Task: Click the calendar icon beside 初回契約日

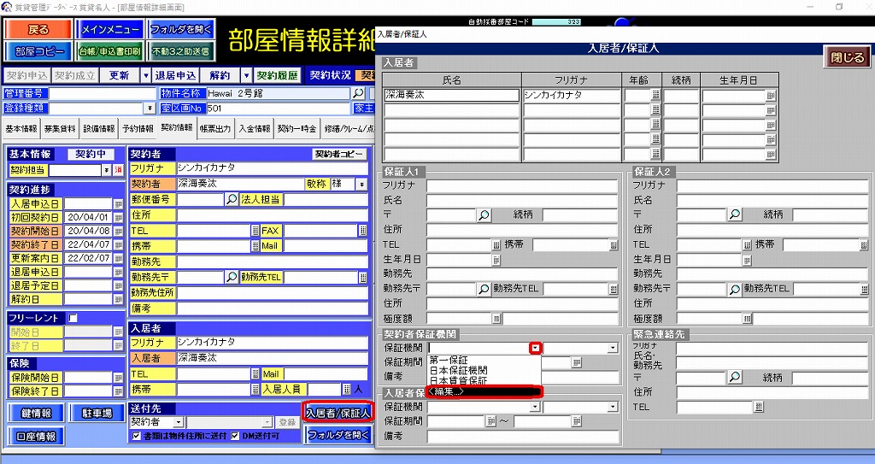Action: (119, 218)
